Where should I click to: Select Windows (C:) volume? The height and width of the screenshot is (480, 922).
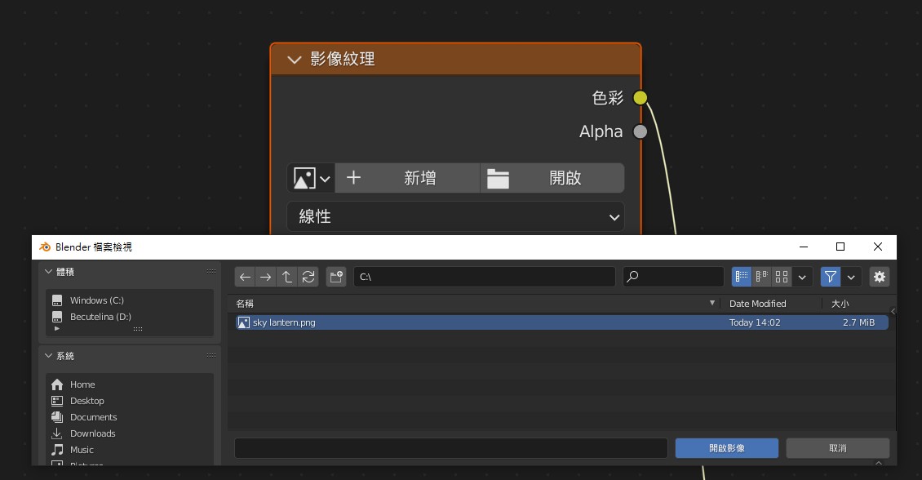pyautogui.click(x=96, y=300)
